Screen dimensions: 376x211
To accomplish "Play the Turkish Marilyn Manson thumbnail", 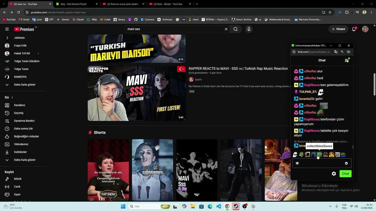I will tap(137, 49).
